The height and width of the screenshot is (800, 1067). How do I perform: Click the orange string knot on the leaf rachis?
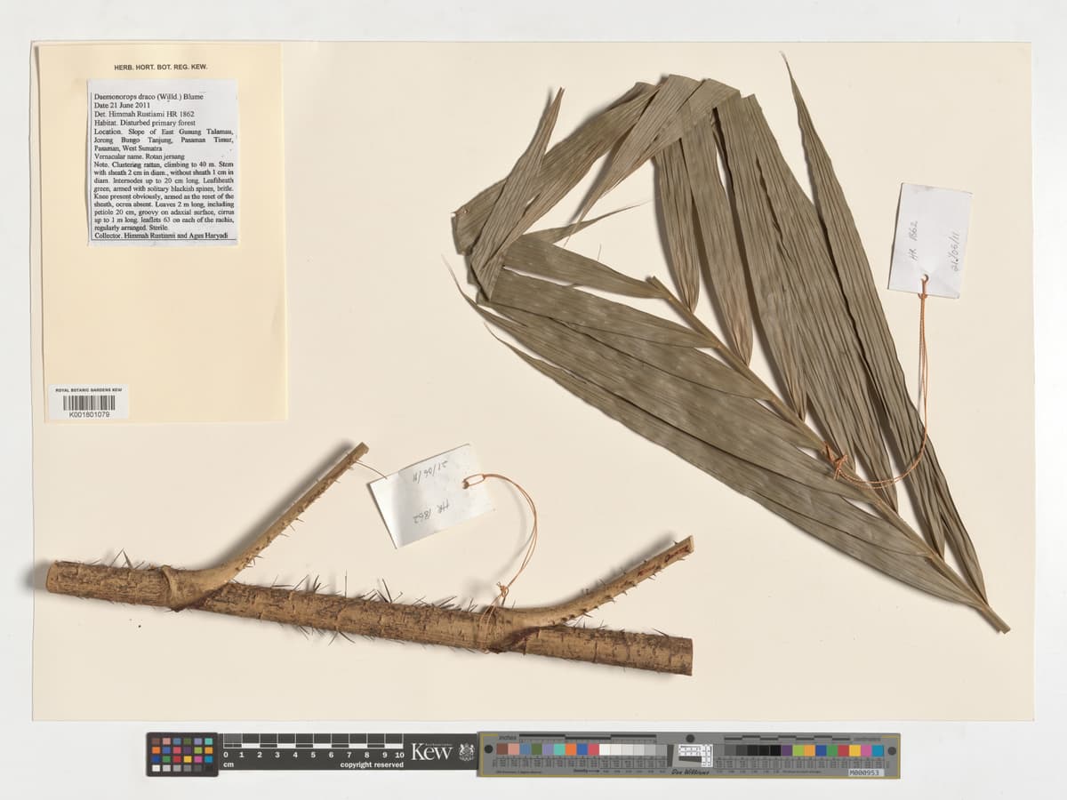[x=836, y=460]
